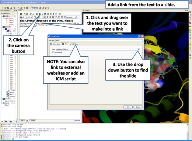This screenshot has height=141, width=192.
Task: Collapse the meshes tree node
Action: click(x=1, y=99)
